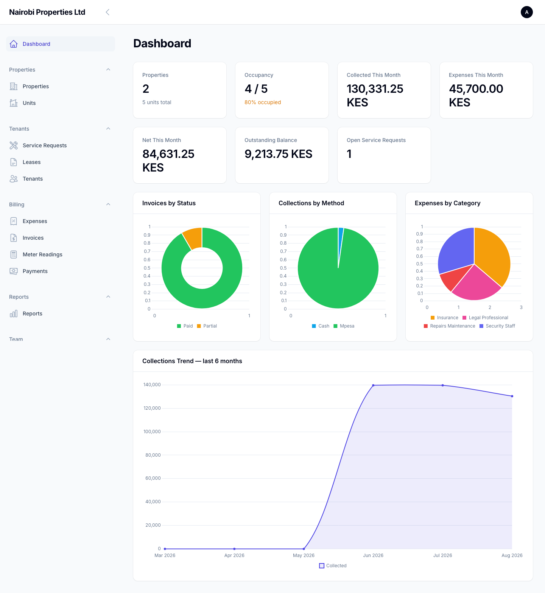The height and width of the screenshot is (593, 545).
Task: Toggle Paid legend in Invoices chart
Action: click(x=185, y=326)
